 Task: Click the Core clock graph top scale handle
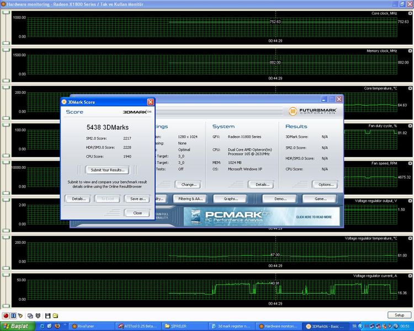pos(6,12)
